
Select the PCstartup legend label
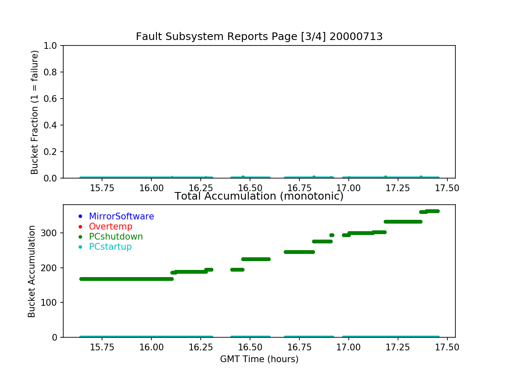pyautogui.click(x=110, y=247)
